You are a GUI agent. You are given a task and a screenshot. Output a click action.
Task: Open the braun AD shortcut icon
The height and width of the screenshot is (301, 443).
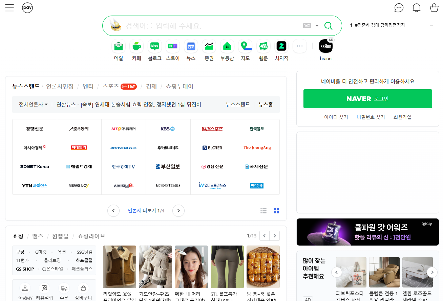(326, 46)
